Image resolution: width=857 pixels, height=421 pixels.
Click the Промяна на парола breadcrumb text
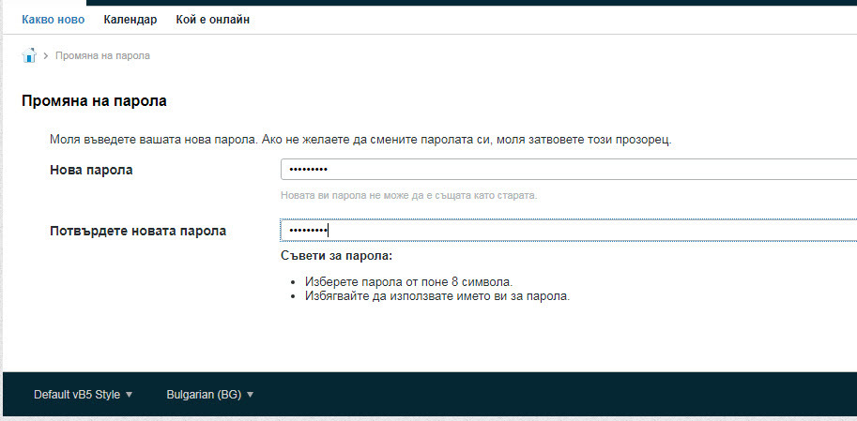tap(102, 56)
